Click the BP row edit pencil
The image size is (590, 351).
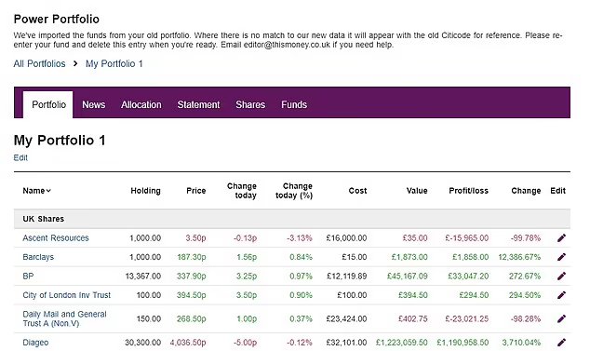point(561,277)
